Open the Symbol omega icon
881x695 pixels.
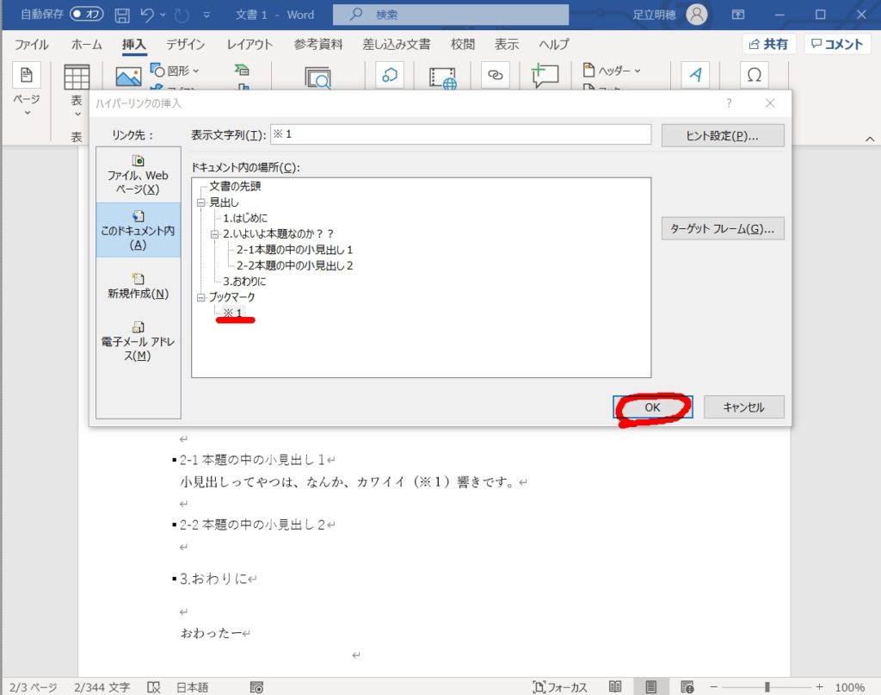[x=754, y=76]
